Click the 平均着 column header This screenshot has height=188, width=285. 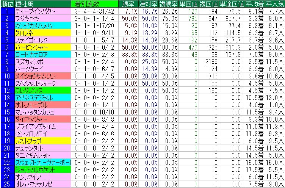tap(255, 4)
